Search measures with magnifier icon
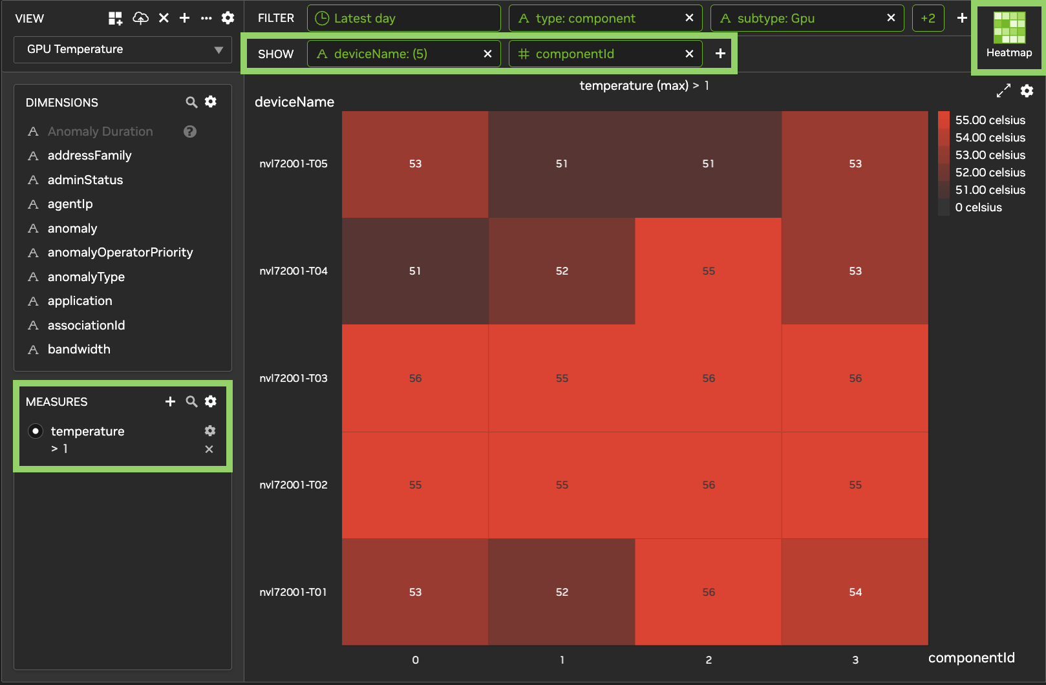Screen dimensions: 1046x685 [191, 401]
